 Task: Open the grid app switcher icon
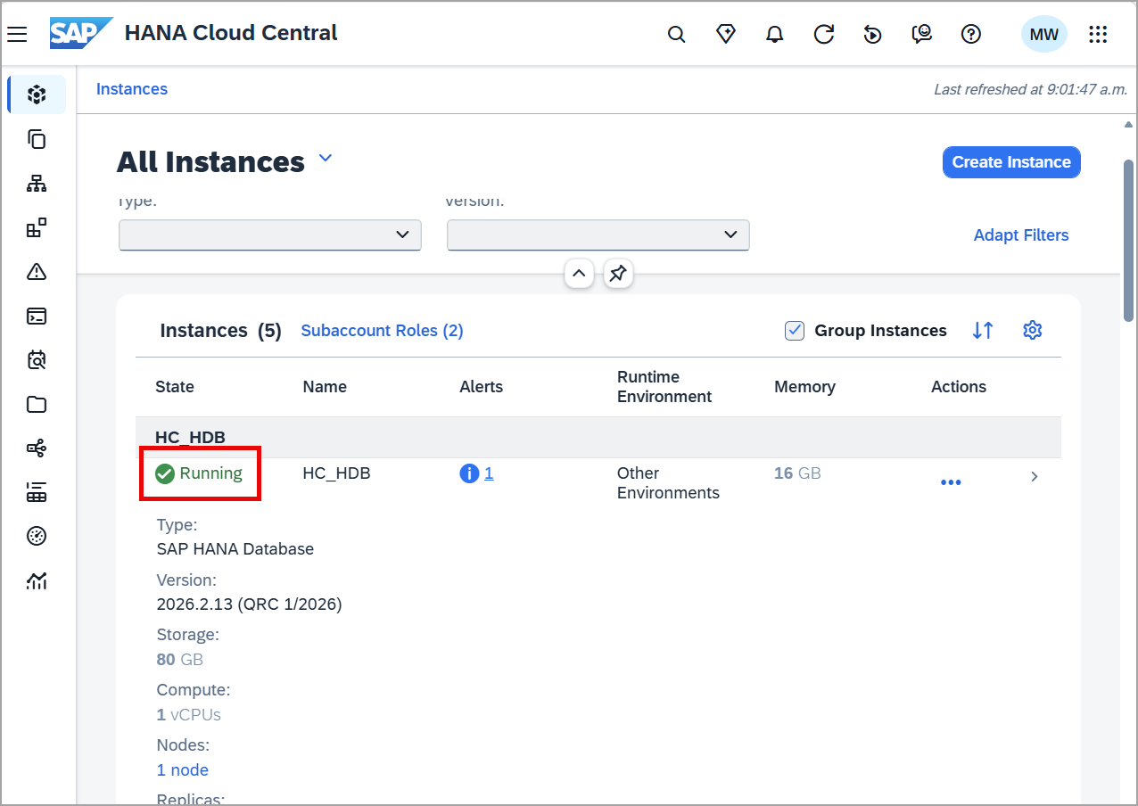(x=1098, y=35)
